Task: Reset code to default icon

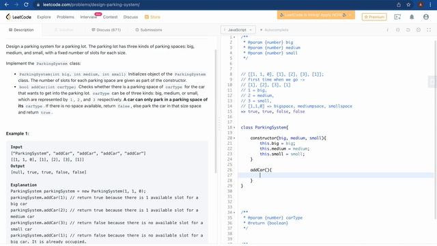Action: [x=408, y=30]
